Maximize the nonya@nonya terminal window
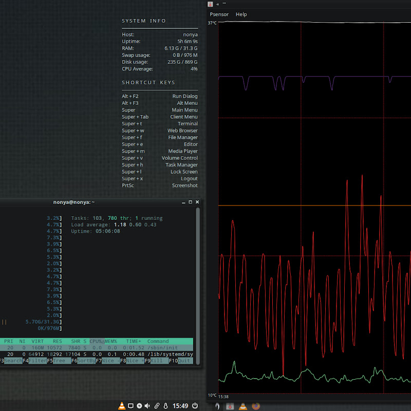The image size is (411, 411). (191, 202)
